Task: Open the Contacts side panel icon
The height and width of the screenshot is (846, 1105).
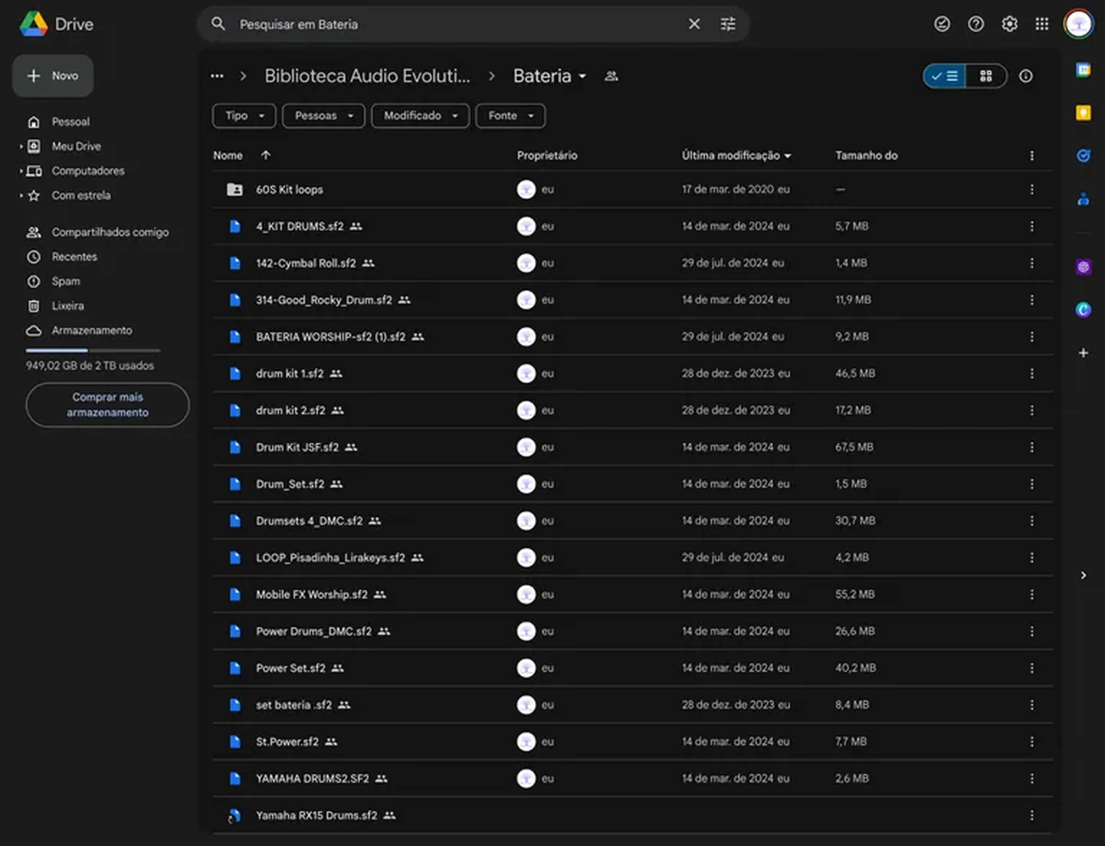Action: 1083,199
